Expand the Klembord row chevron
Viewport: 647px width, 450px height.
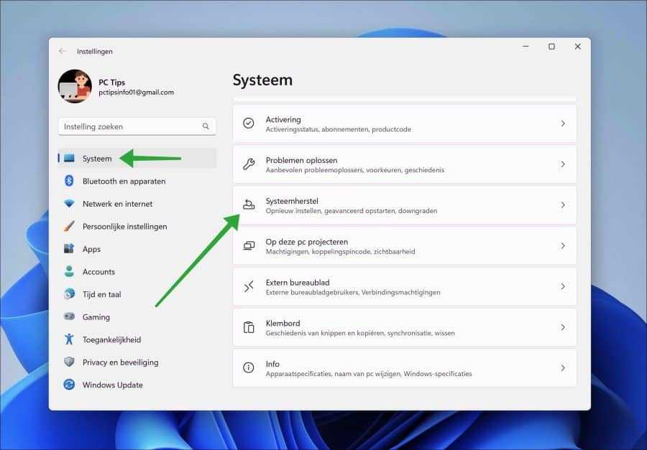(563, 327)
